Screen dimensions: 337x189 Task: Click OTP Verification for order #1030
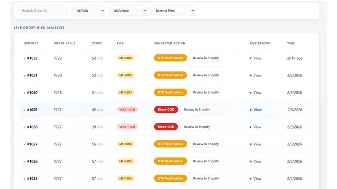pos(171,92)
